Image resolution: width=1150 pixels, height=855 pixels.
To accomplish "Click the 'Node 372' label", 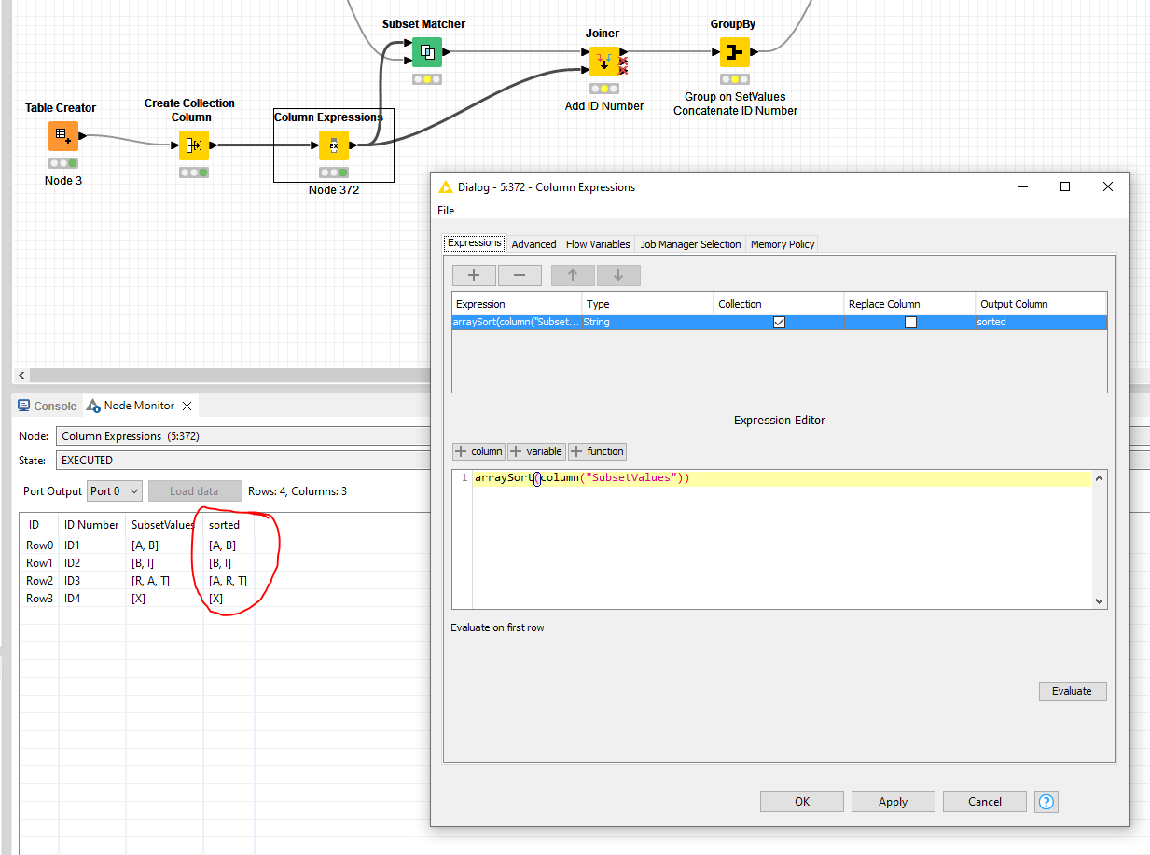I will tap(334, 190).
